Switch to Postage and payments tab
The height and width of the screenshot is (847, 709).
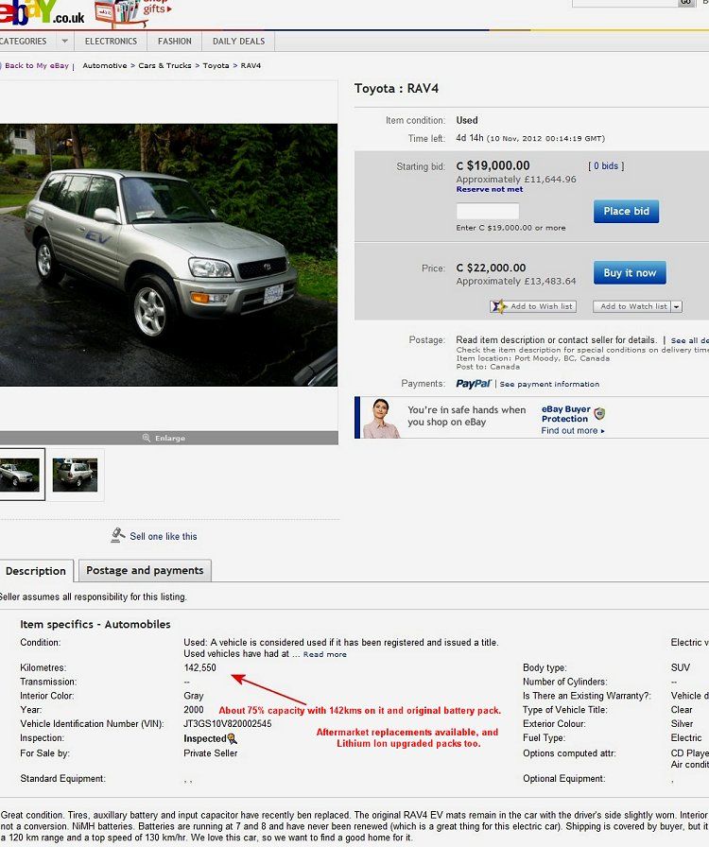pyautogui.click(x=145, y=570)
